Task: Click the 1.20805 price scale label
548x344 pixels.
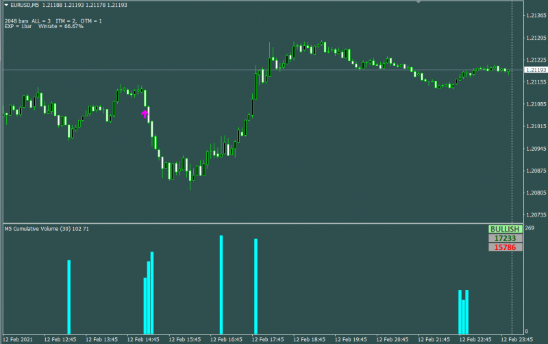Action: tap(536, 193)
